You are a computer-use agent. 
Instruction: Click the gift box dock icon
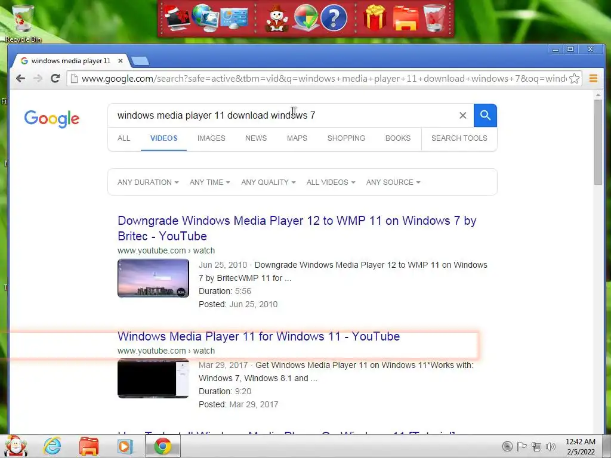coord(375,17)
